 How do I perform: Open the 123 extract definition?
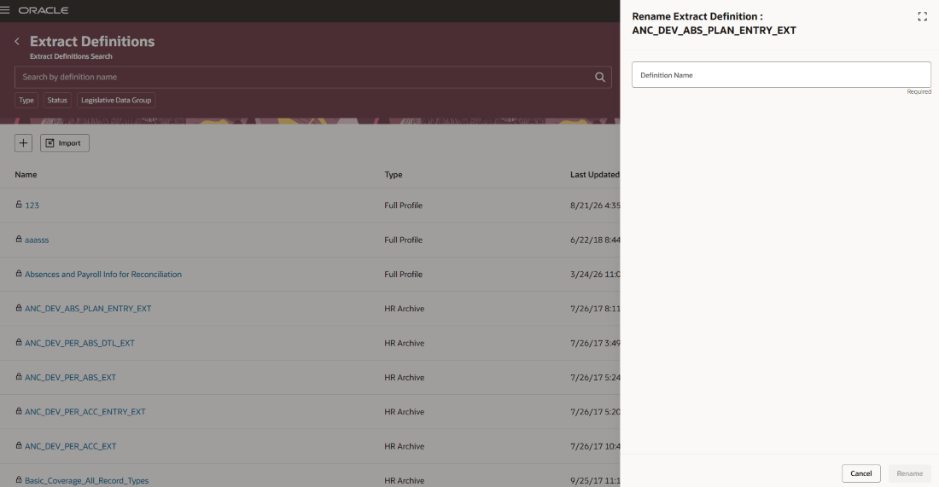pyautogui.click(x=32, y=206)
